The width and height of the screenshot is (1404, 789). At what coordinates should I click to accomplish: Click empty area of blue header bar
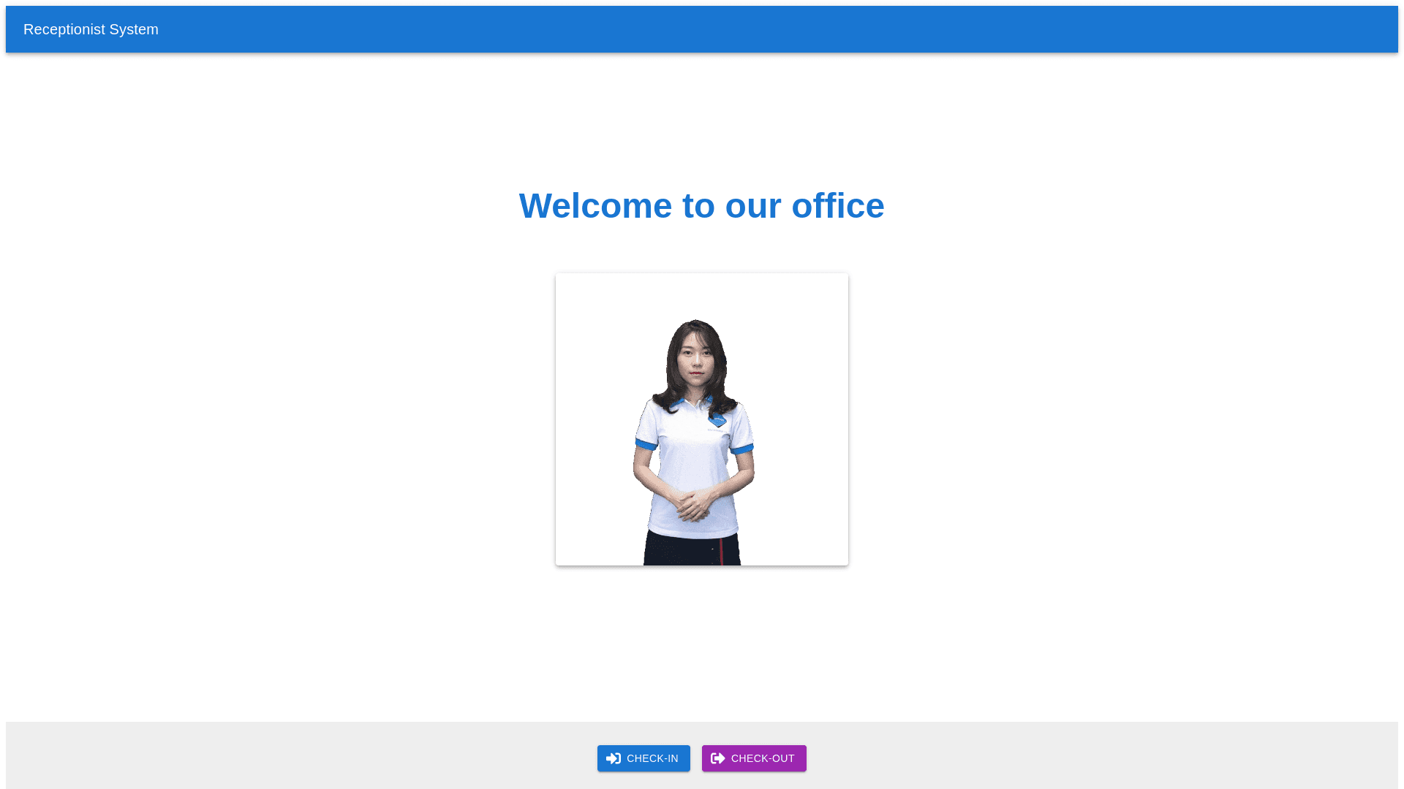click(x=804, y=29)
